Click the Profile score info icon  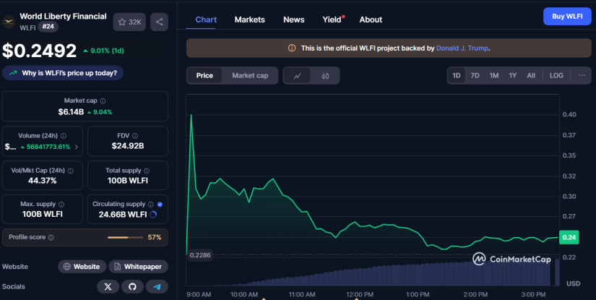51,237
